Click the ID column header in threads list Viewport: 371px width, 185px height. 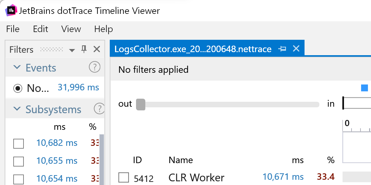pos(137,160)
